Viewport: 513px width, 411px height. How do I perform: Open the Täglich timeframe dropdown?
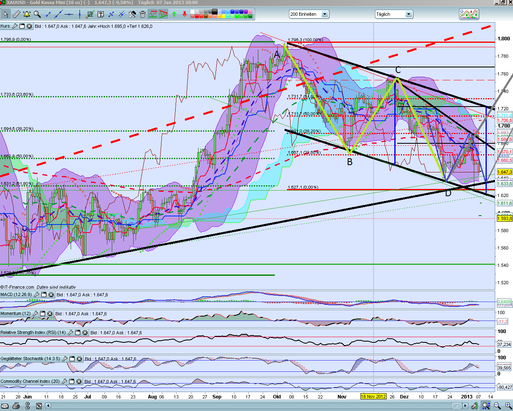(x=394, y=14)
